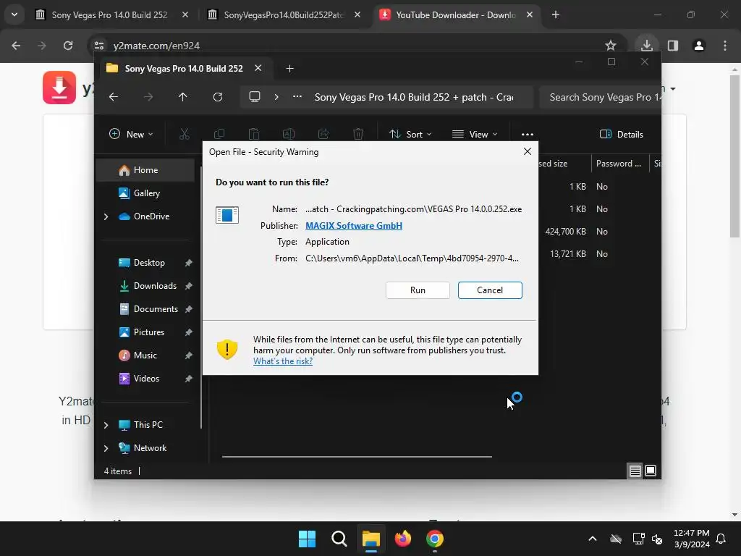
Task: Show hidden breadcrumb path via ellipsis
Action: pos(297,97)
